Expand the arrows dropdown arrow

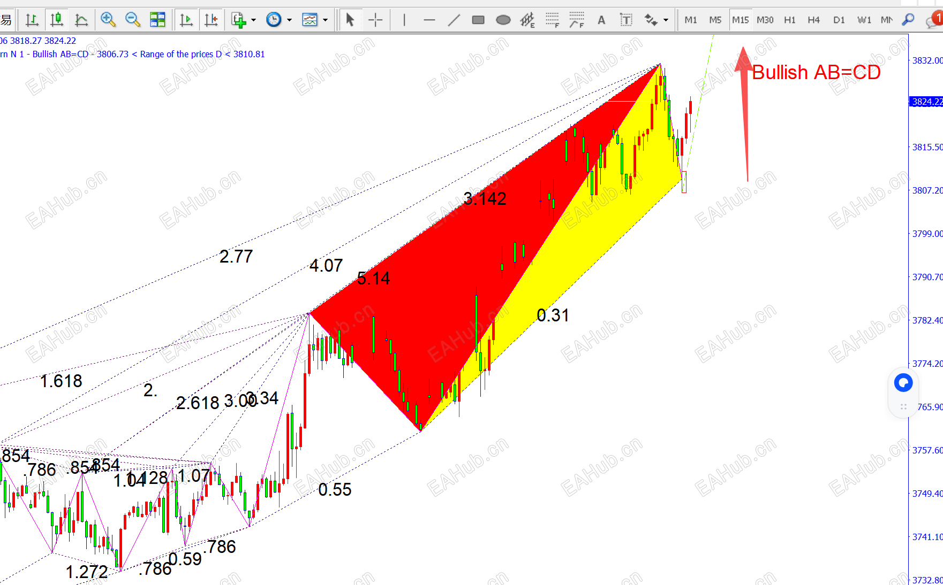(666, 20)
